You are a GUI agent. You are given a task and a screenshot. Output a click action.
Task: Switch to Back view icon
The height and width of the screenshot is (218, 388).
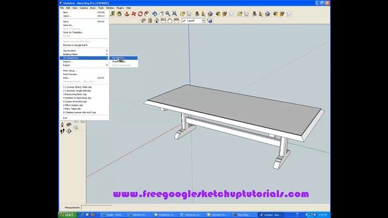click(x=170, y=21)
